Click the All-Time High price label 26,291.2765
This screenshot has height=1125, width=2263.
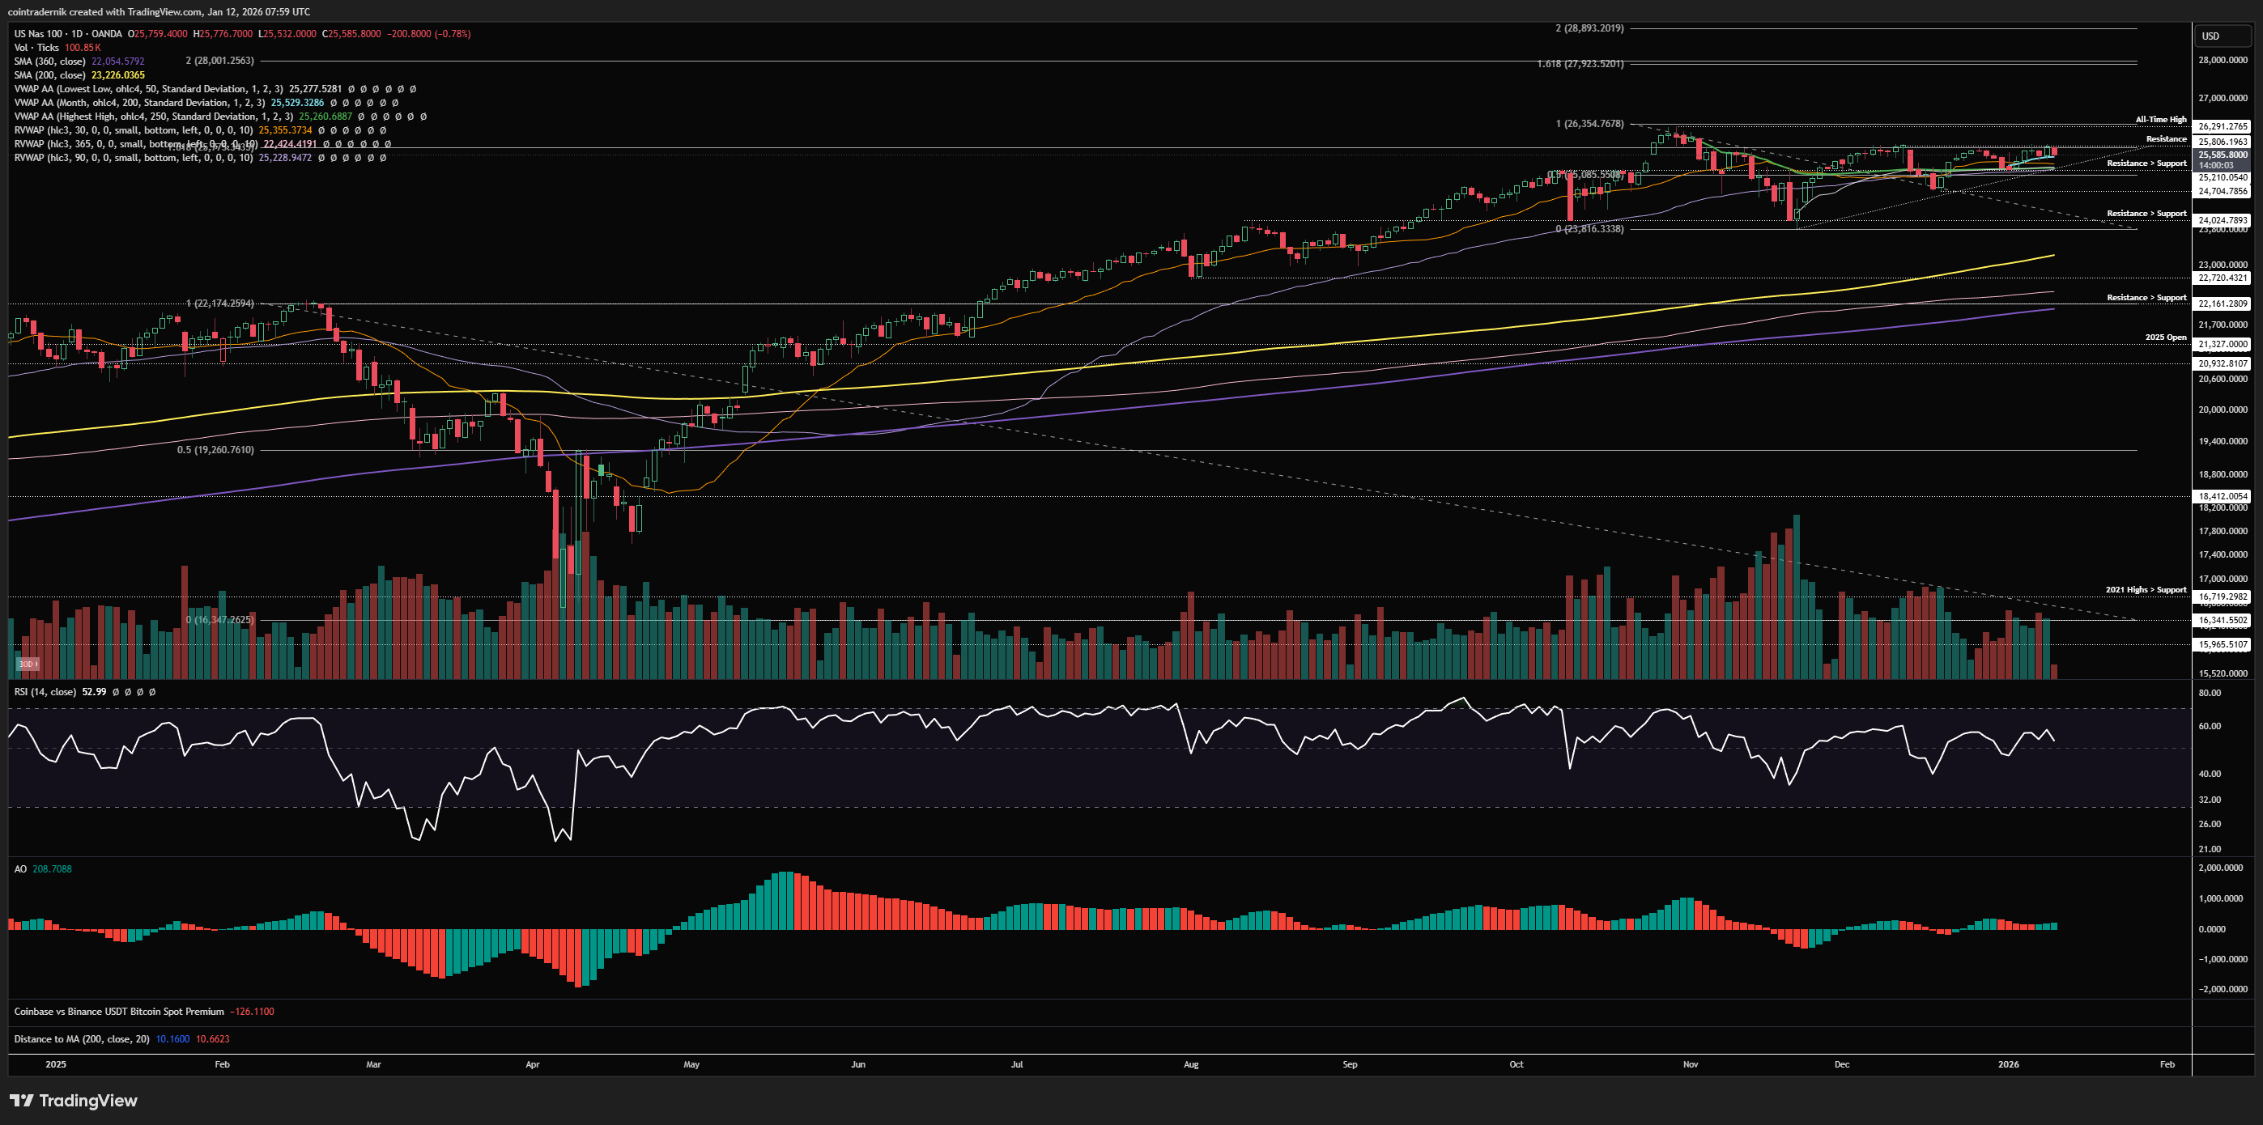(x=2223, y=126)
